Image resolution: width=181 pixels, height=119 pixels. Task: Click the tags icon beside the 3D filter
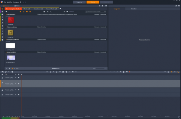(67, 12)
